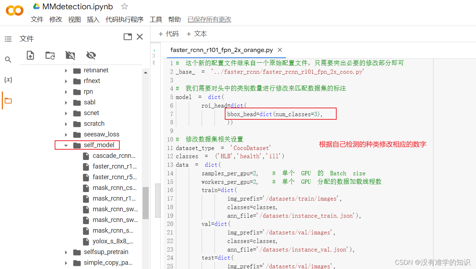The image size is (476, 269).
Task: Click the samples_per_gpu=2 line
Action: (x=283, y=174)
